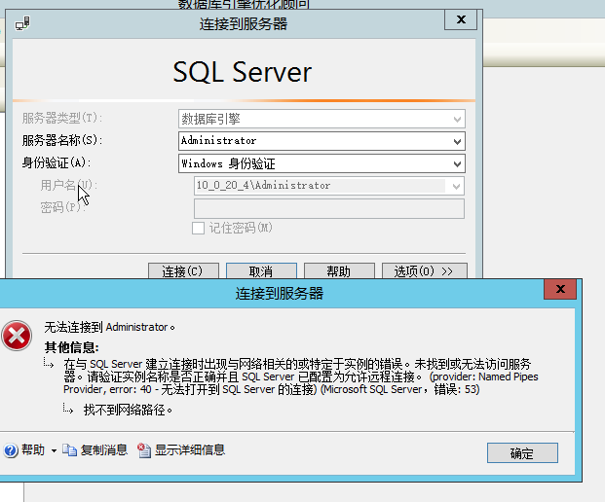Click the 找不到网络路径 message text
The width and height of the screenshot is (605, 502).
pos(128,410)
